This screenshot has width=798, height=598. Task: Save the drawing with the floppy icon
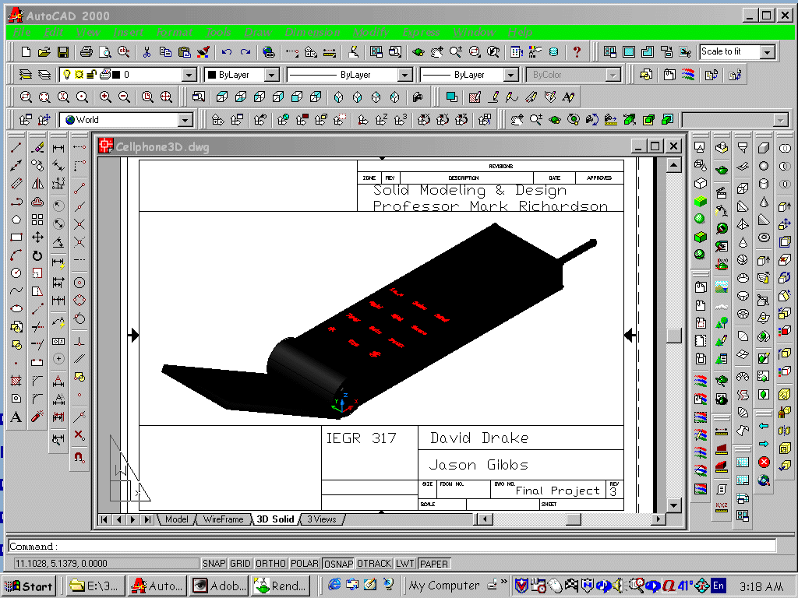[x=62, y=52]
